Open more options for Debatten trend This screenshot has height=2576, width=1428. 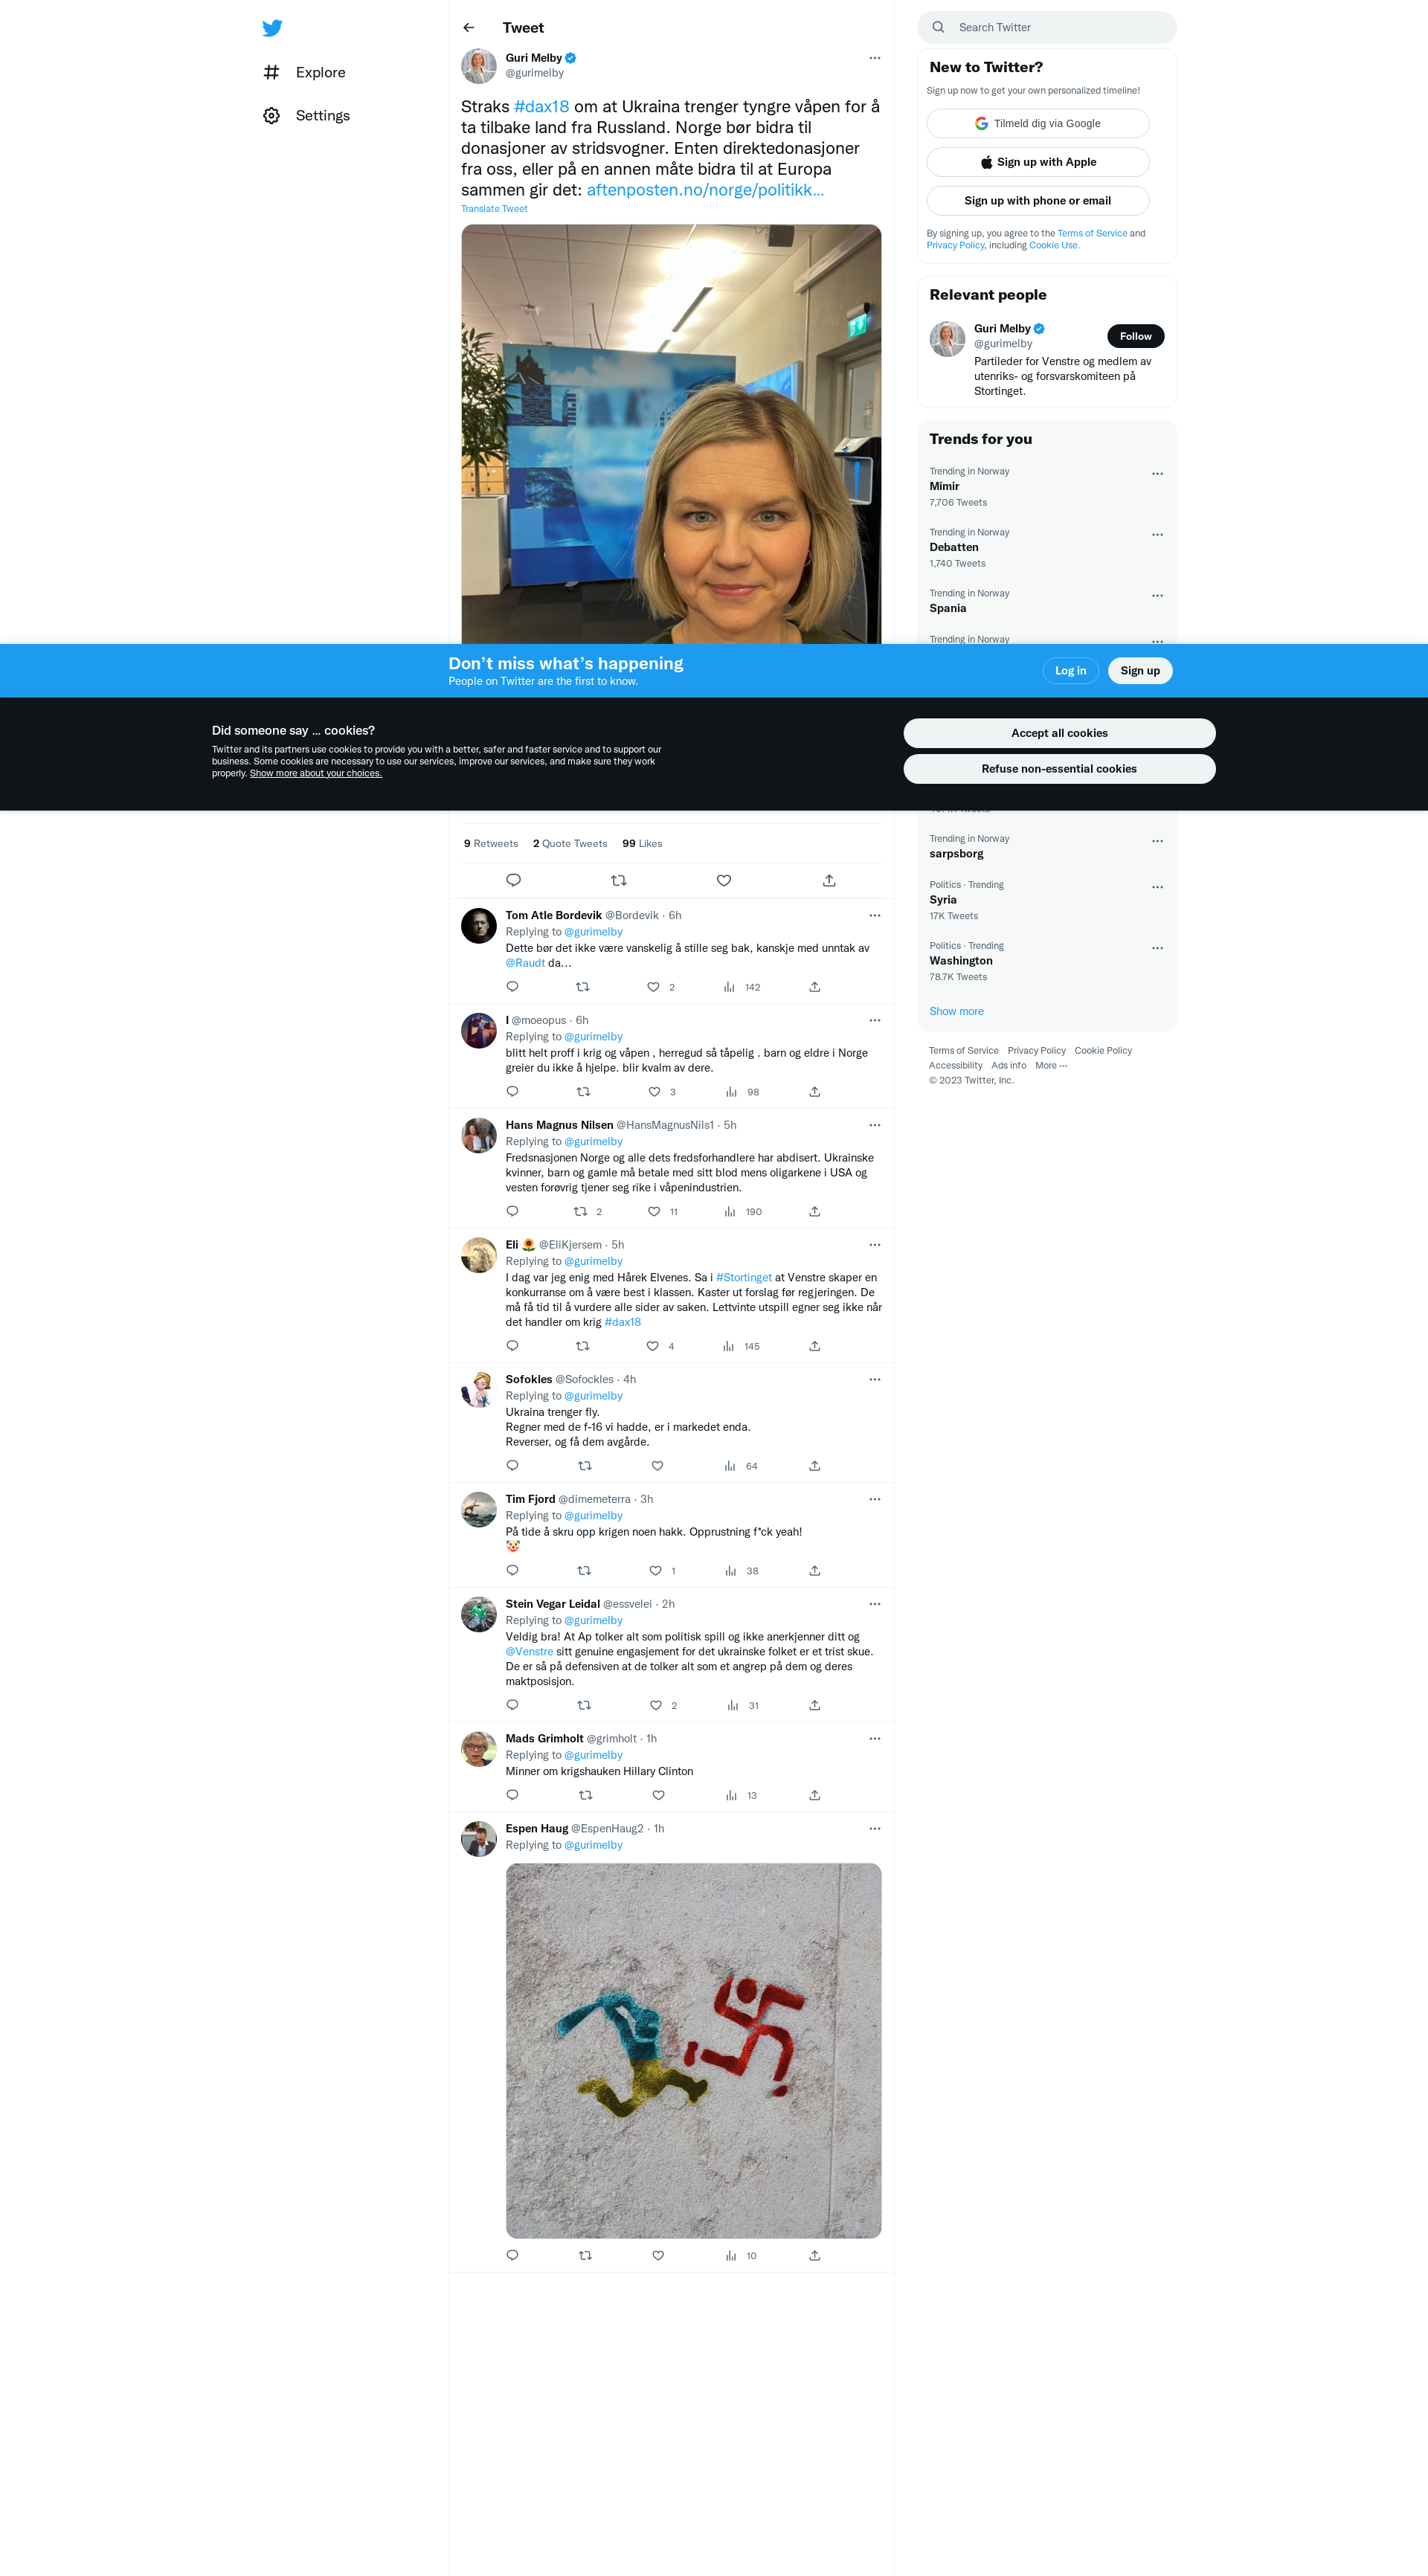pos(1157,535)
